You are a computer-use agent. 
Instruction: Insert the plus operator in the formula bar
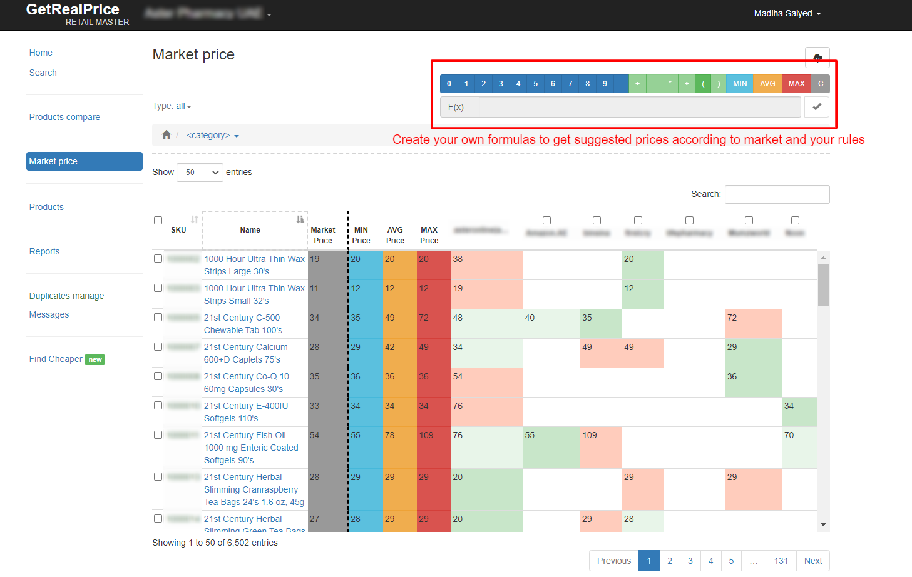637,84
